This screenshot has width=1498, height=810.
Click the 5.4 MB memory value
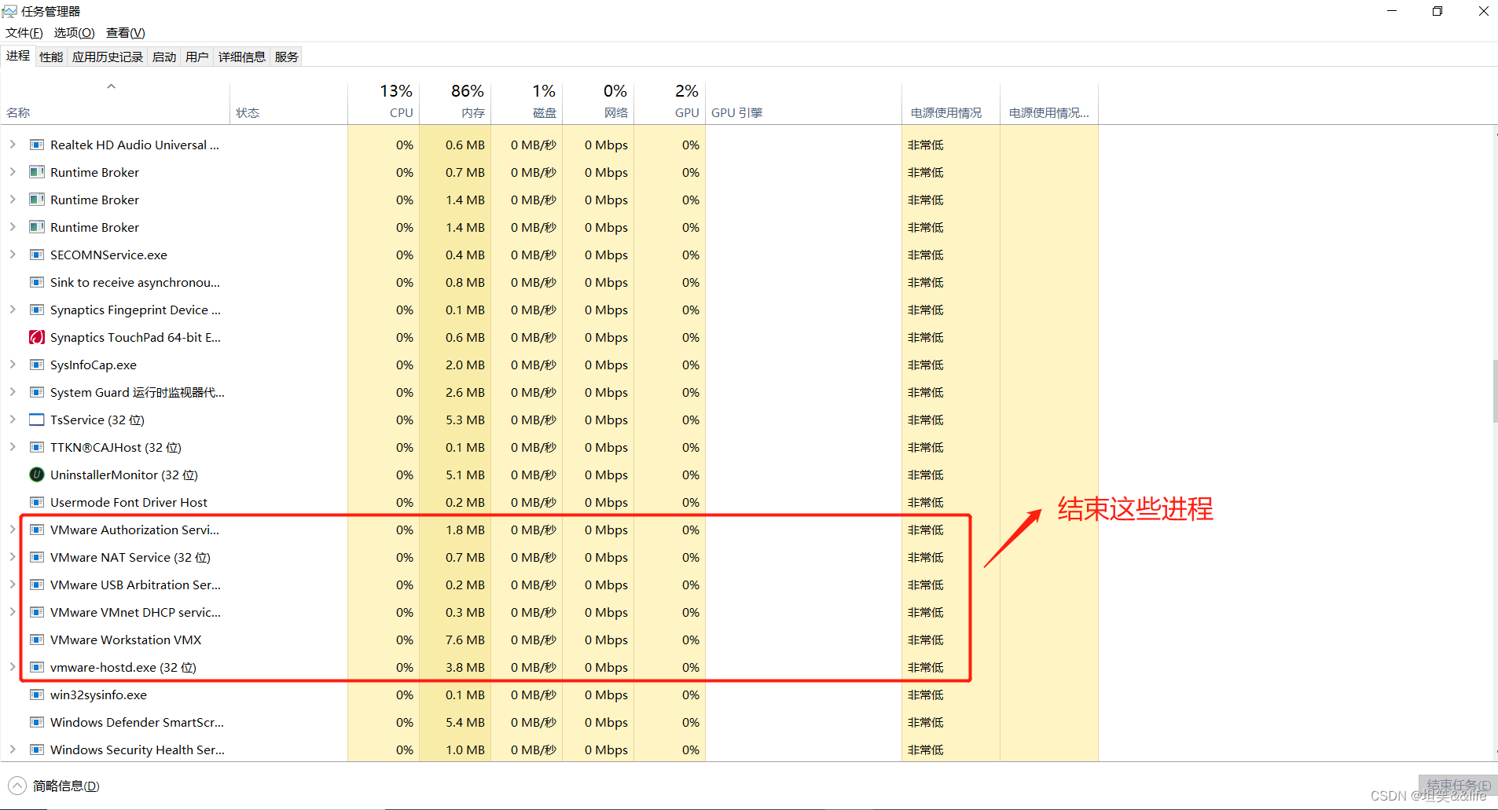pos(465,722)
